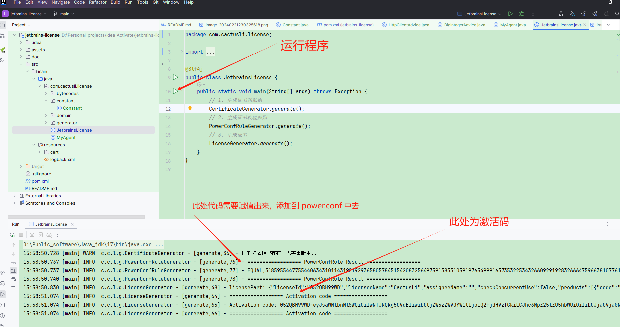The image size is (620, 327).
Task: Toggle the Project tool window folder icon
Action: point(2,25)
